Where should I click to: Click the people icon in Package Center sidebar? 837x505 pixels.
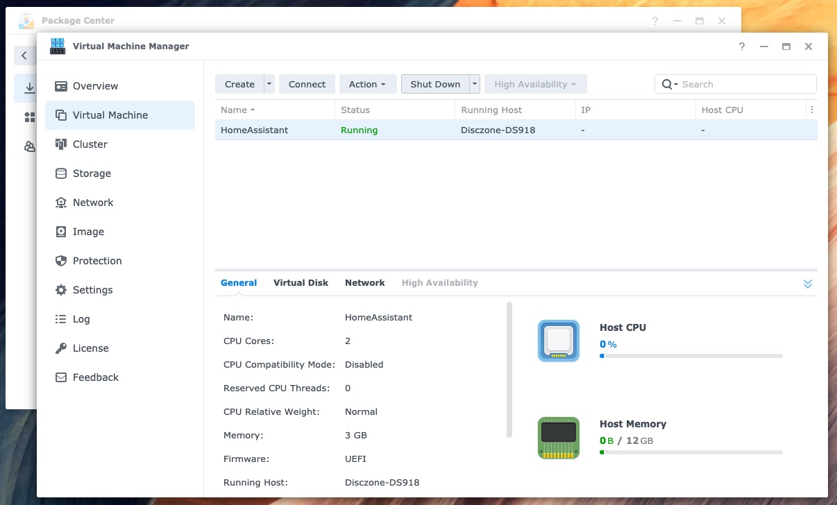(x=30, y=146)
